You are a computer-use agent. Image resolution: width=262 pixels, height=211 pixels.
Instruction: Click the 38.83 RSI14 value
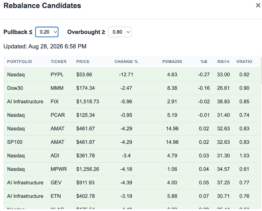(x=223, y=101)
